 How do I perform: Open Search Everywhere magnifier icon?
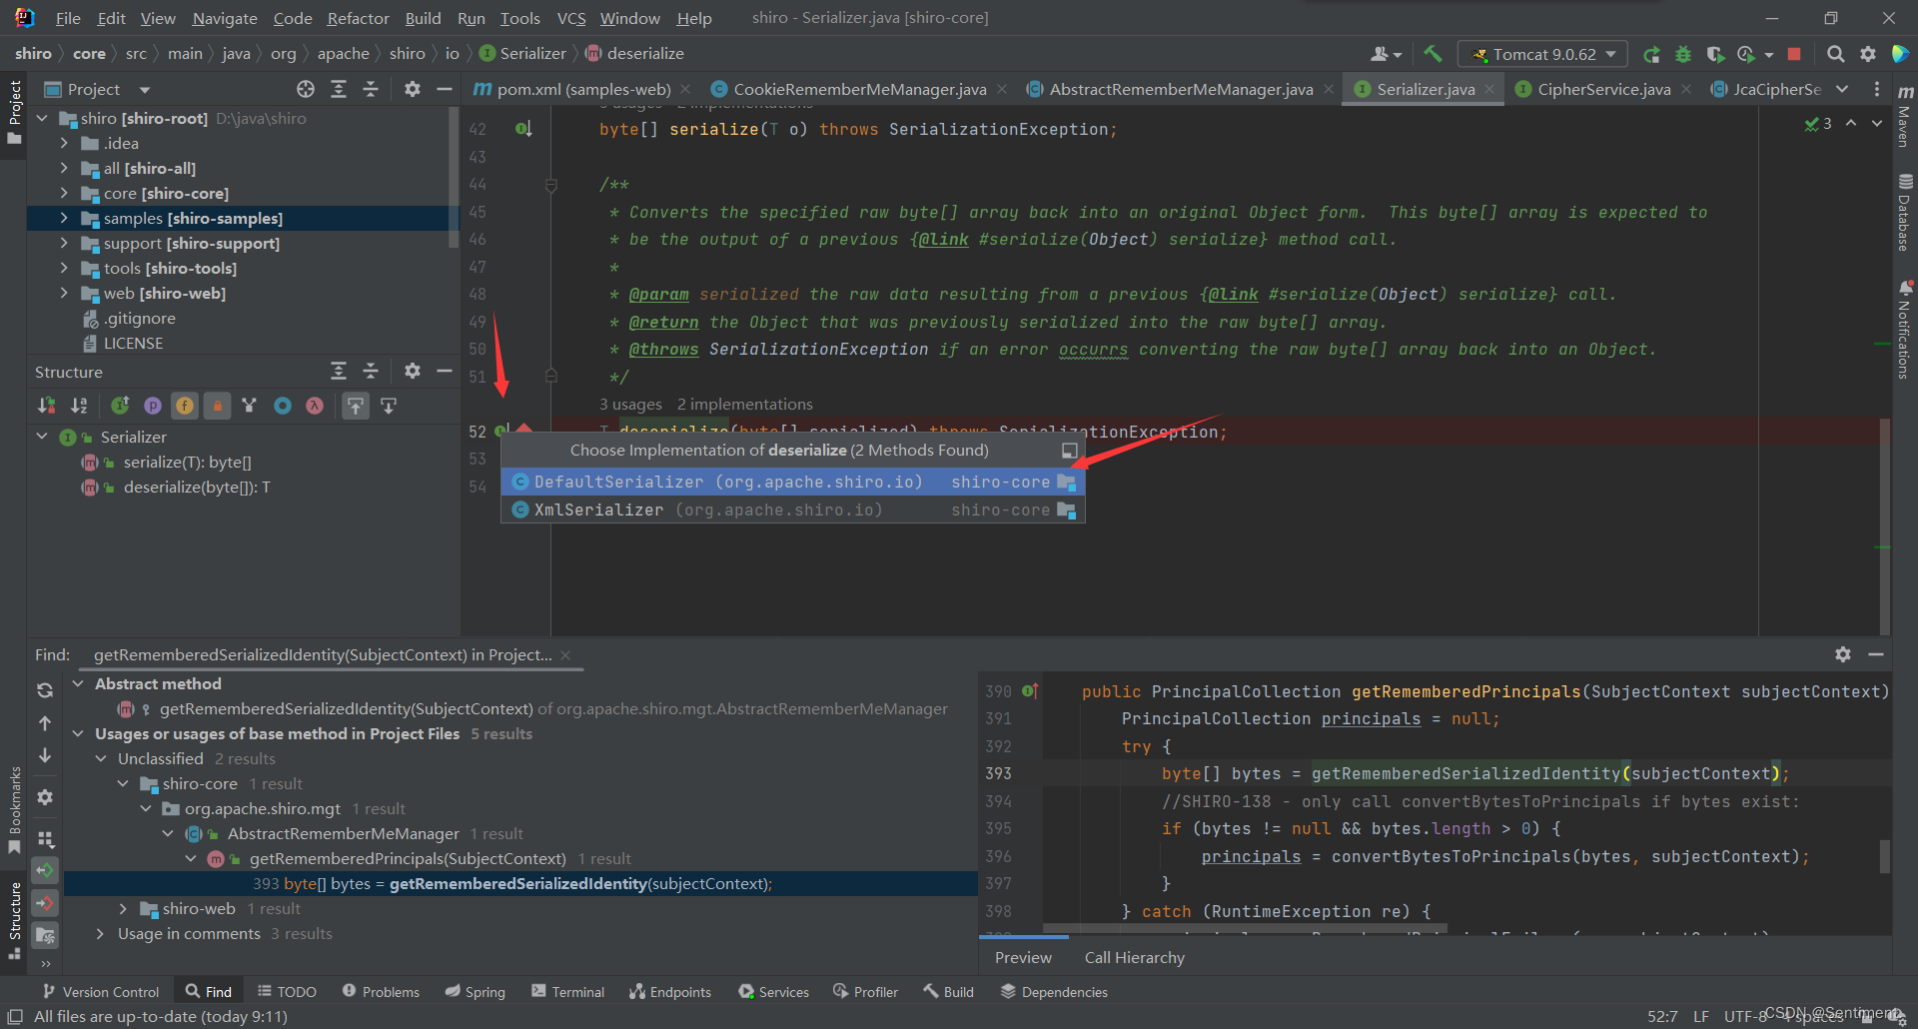1835,54
